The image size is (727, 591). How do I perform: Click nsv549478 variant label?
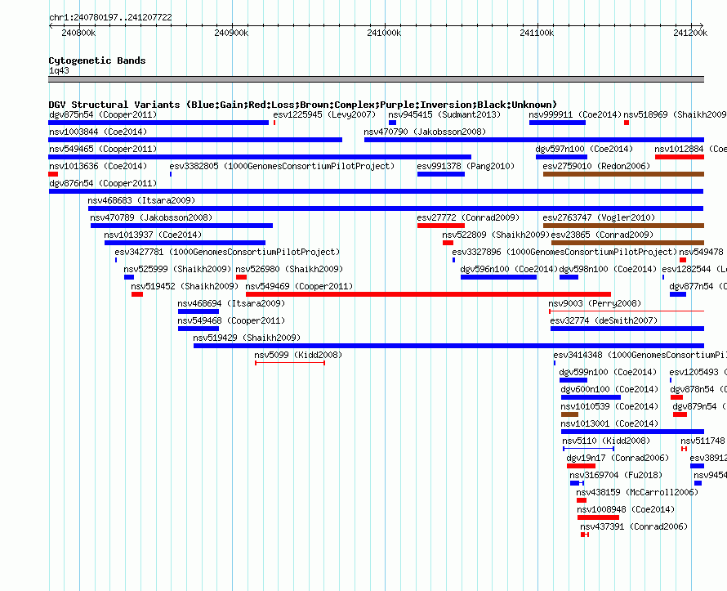[x=701, y=252]
